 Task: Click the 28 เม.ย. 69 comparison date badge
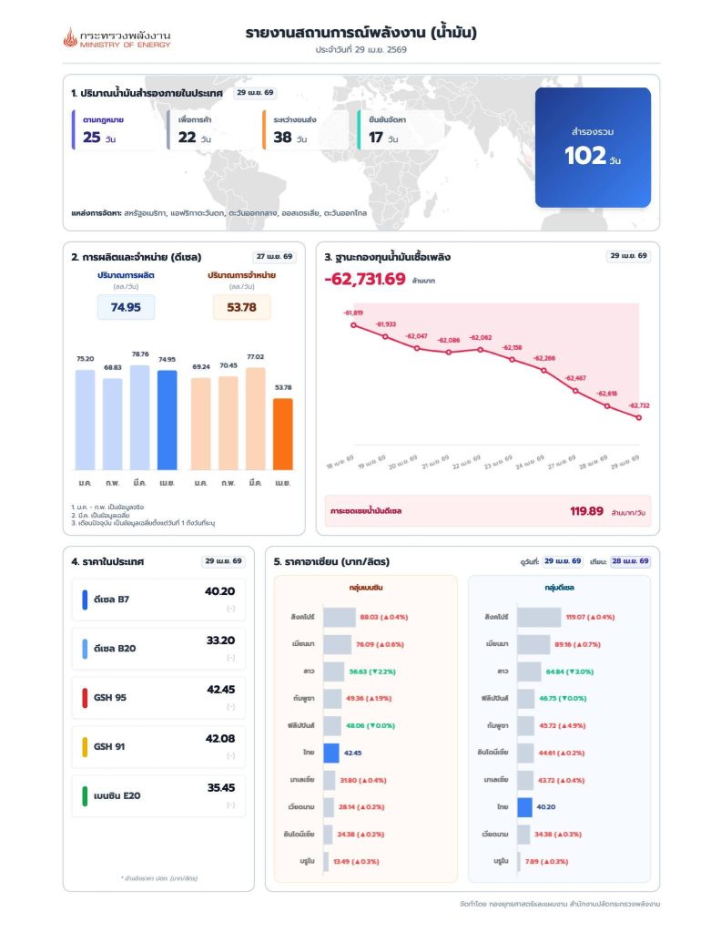click(x=630, y=561)
